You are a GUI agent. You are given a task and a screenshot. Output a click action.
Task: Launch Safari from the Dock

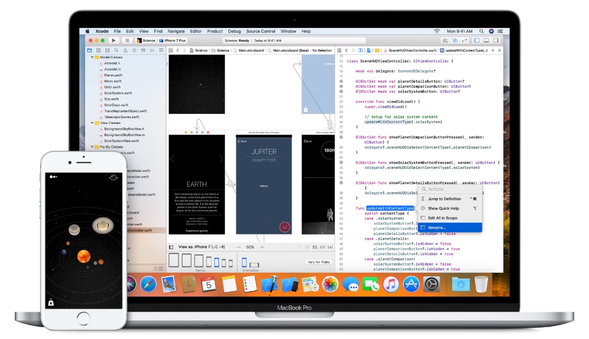[x=148, y=284]
